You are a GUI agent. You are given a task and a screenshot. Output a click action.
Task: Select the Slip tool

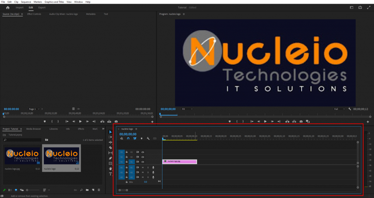tap(110, 153)
